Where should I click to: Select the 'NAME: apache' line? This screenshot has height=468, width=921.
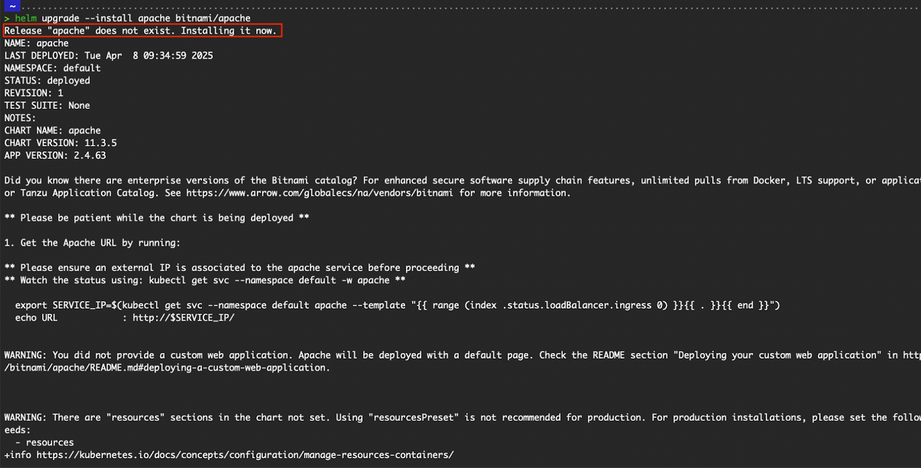pyautogui.click(x=36, y=43)
